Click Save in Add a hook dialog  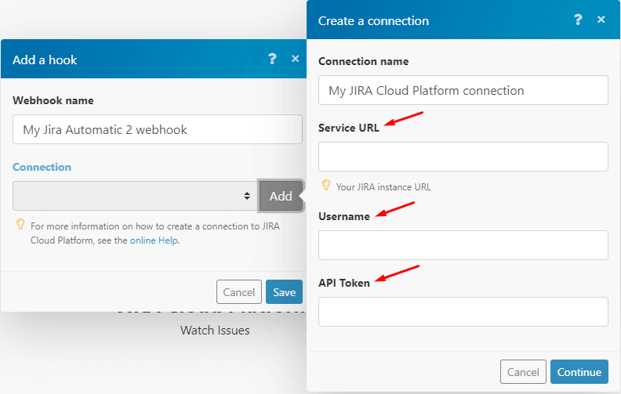[284, 292]
